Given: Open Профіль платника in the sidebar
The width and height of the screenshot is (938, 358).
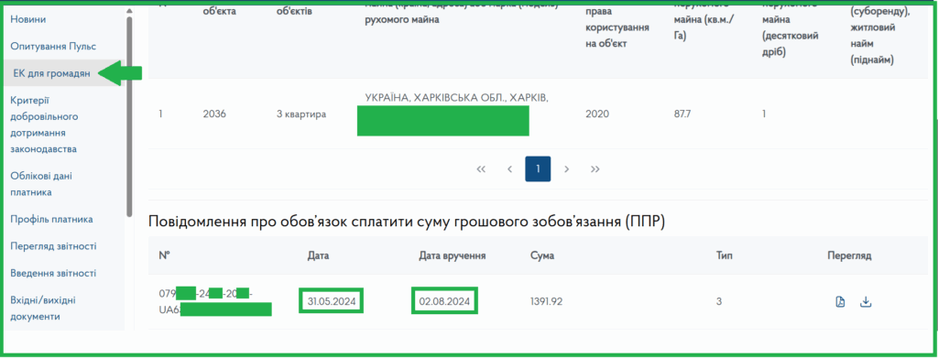Looking at the screenshot, I should coord(51,220).
